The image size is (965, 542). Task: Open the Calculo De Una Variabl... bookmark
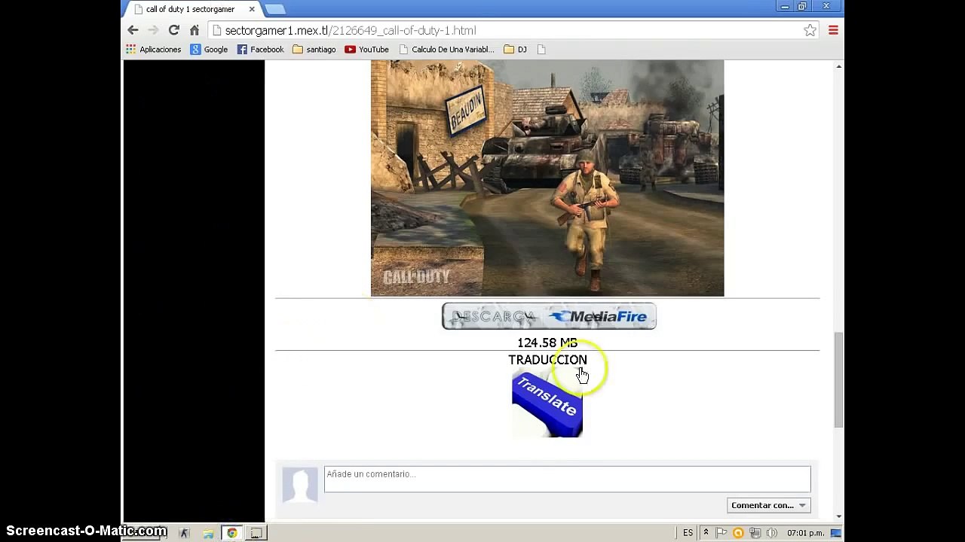pos(446,50)
